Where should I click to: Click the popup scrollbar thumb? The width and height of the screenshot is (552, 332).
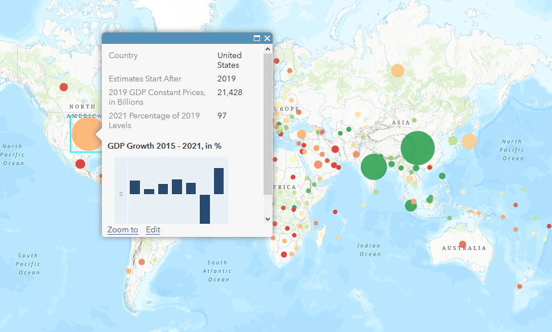coord(267,124)
